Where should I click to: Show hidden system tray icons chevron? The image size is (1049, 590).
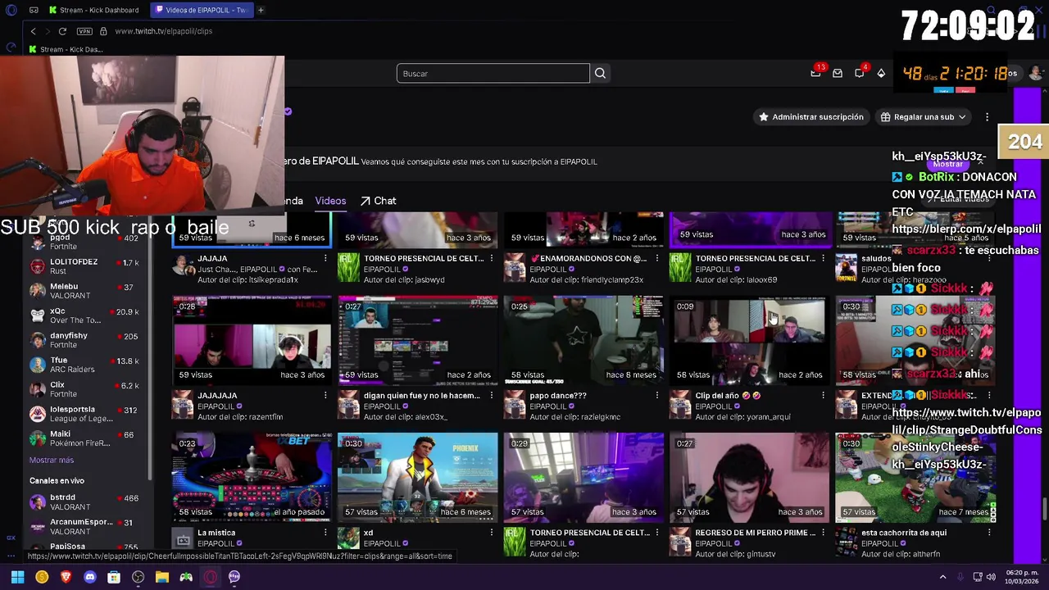942,577
